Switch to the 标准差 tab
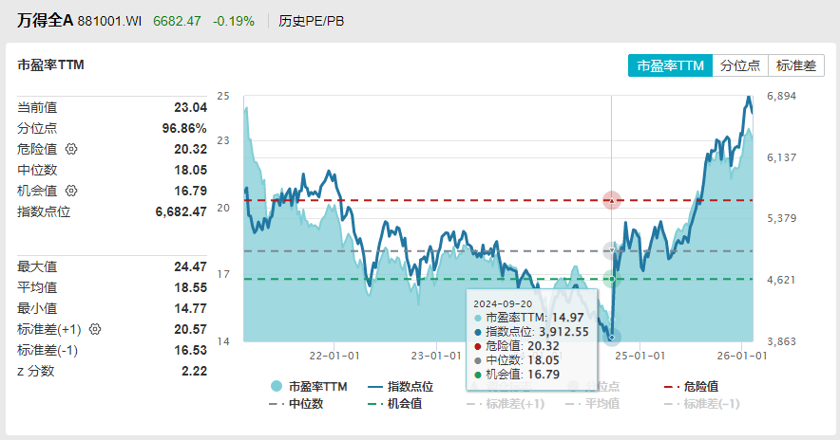This screenshot has height=440, width=840. tap(796, 65)
